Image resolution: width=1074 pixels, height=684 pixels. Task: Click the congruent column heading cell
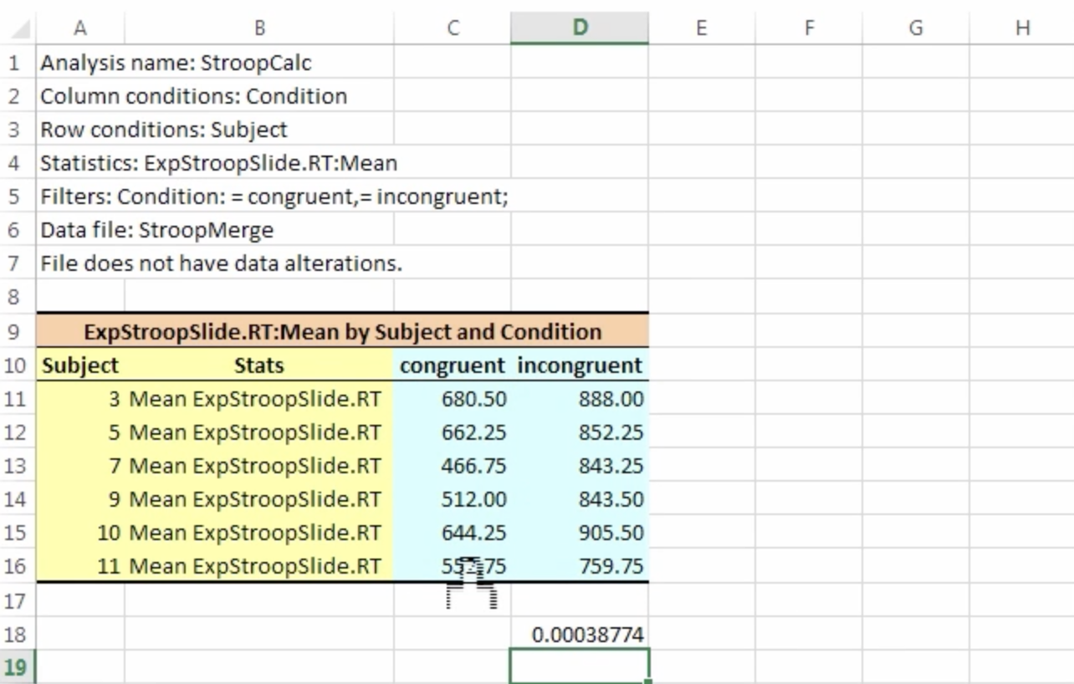[x=453, y=365]
